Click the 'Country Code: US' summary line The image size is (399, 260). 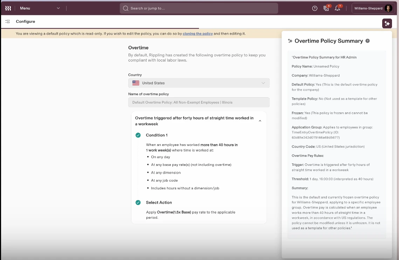click(x=328, y=147)
